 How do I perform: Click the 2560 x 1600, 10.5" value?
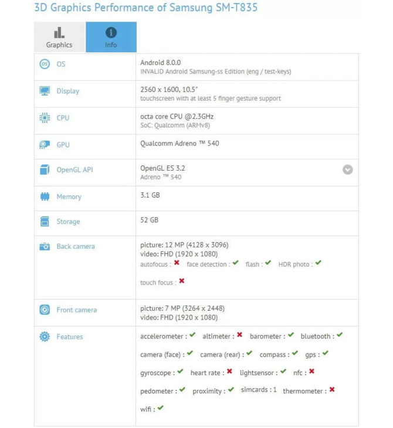pyautogui.click(x=169, y=90)
